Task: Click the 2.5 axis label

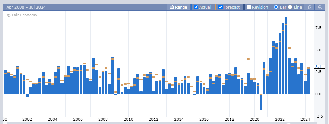Action: [x=318, y=72]
